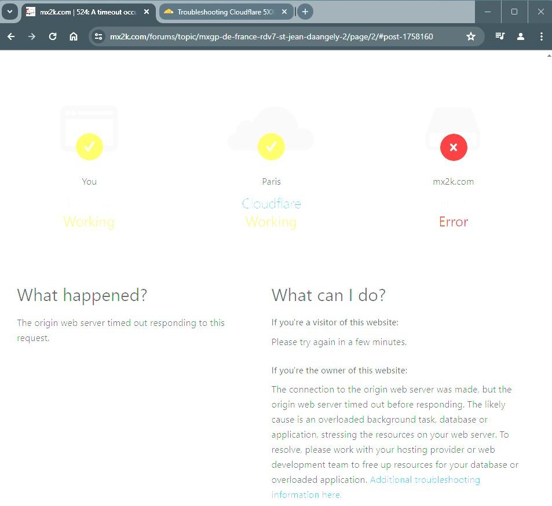Click the What happened? heading
This screenshot has width=552, height=506.
click(82, 295)
